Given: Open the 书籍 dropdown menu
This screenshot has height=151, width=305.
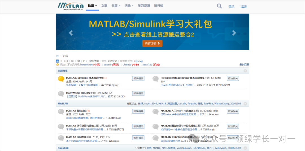Looking at the screenshot, I should coord(116,6).
